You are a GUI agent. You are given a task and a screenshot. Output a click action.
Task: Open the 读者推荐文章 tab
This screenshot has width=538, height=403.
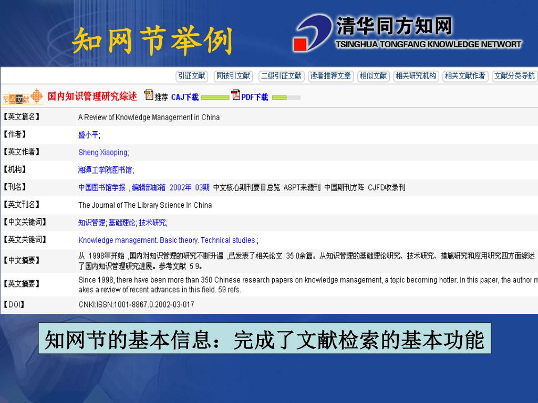coord(331,76)
